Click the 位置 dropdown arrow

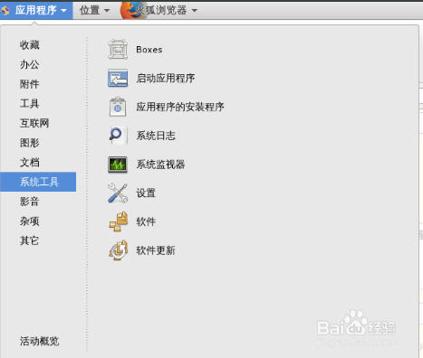pos(107,11)
